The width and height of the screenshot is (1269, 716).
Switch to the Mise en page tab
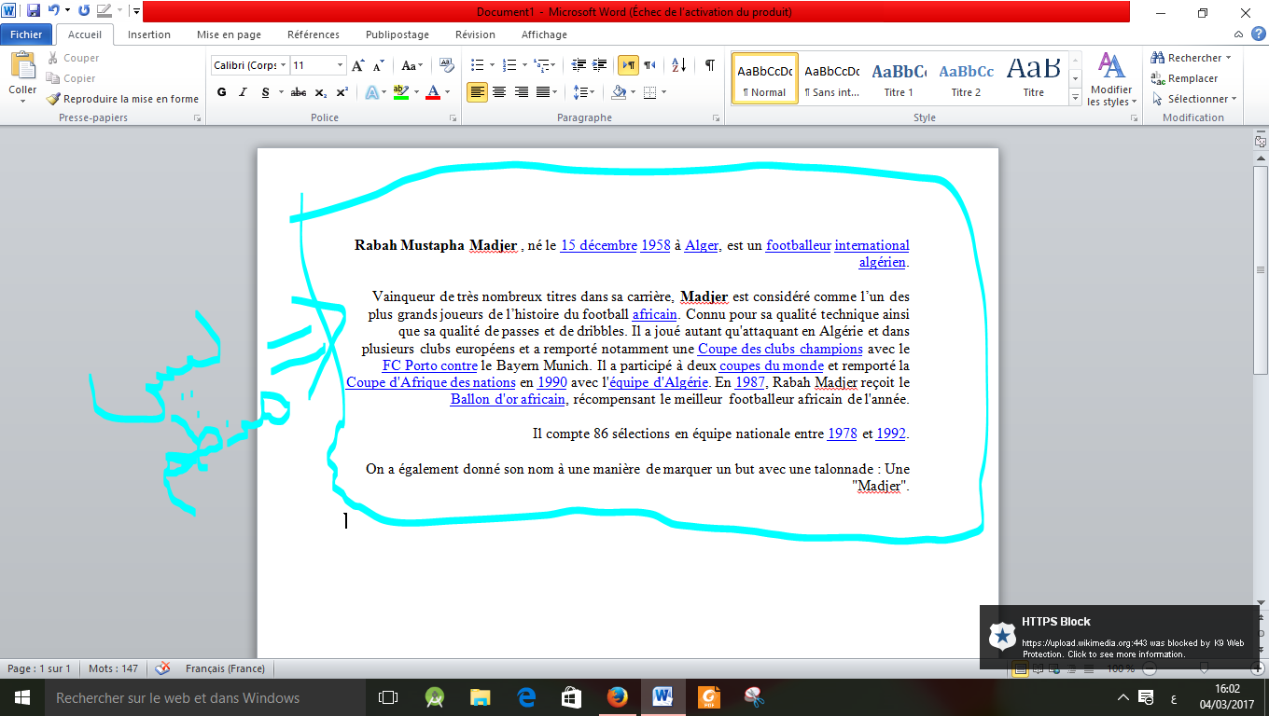[x=229, y=34]
